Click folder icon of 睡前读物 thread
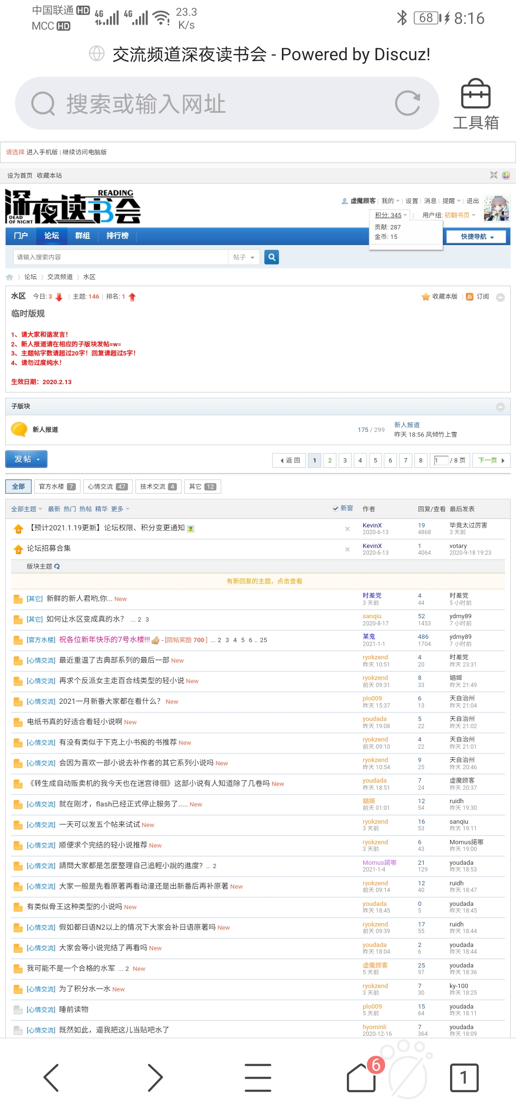 pos(18,1010)
